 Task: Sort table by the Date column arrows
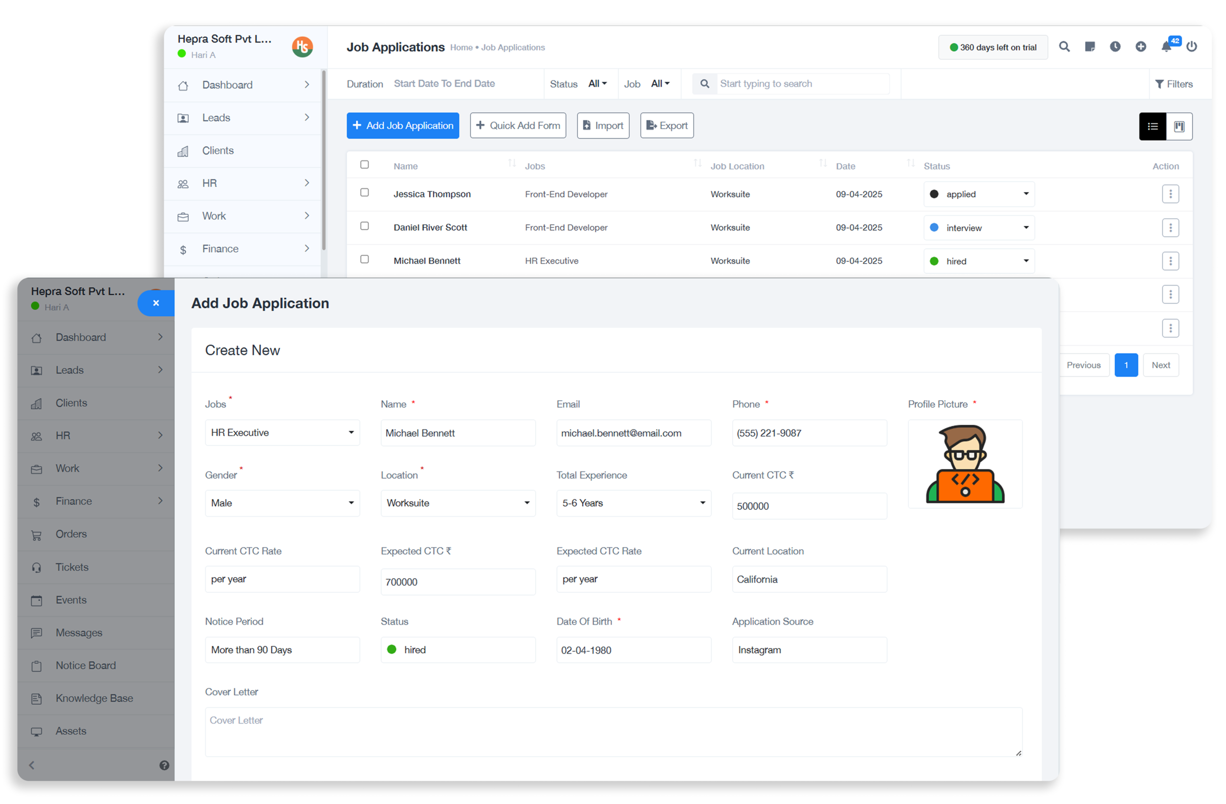tap(911, 163)
